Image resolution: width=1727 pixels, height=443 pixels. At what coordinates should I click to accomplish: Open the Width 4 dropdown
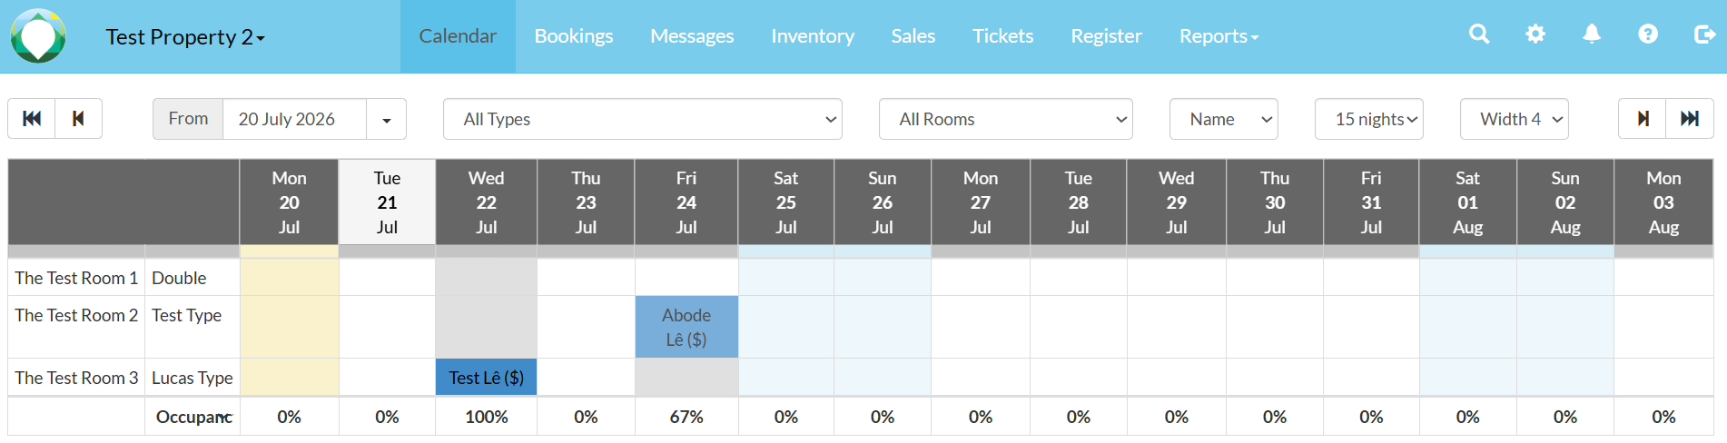1515,119
